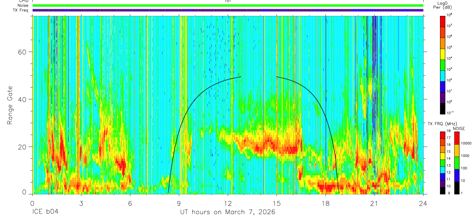Pick the orange segment of NOISE colorbar
The image size is (476, 220).
pos(457,150)
